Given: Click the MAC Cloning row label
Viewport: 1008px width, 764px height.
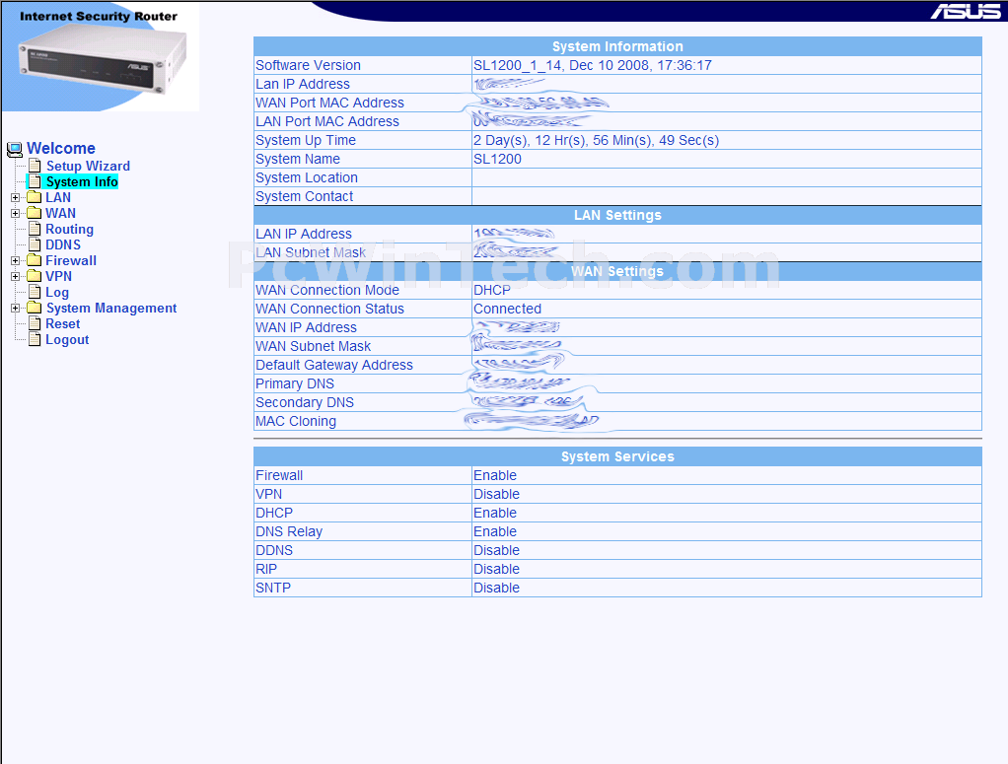Looking at the screenshot, I should 296,422.
